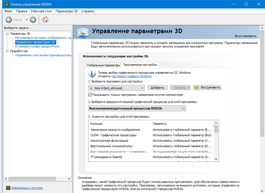Image resolution: width=265 pixels, height=193 pixels.
Task: Select the CUDA - графические процессоры row
Action: 151,135
